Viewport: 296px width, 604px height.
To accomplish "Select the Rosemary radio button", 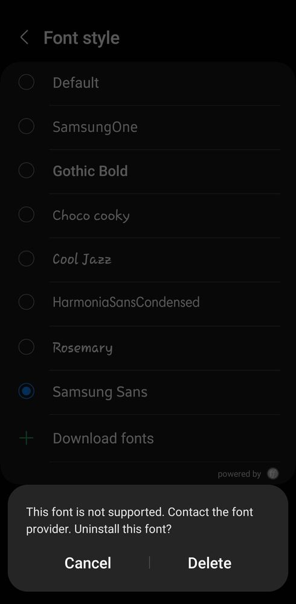I will click(x=26, y=347).
